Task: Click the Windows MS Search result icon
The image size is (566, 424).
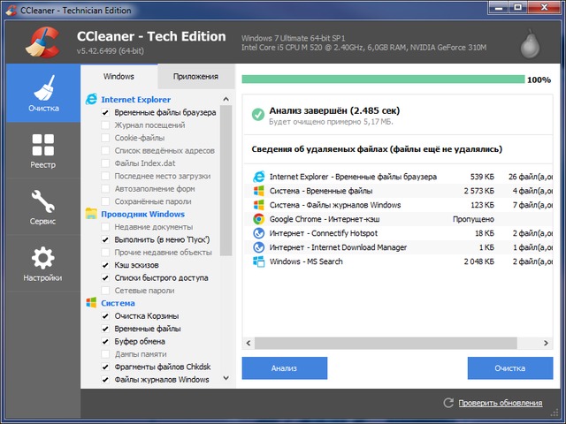Action: point(258,261)
